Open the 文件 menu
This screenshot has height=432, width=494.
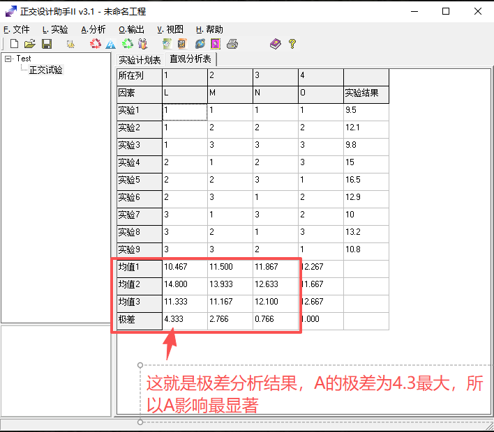(x=17, y=29)
